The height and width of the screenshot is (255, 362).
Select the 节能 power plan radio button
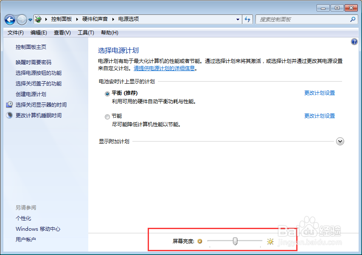(x=107, y=116)
